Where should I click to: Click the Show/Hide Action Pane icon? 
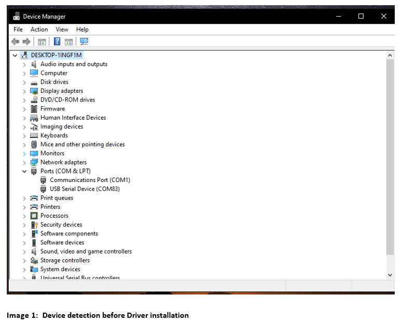pos(68,41)
